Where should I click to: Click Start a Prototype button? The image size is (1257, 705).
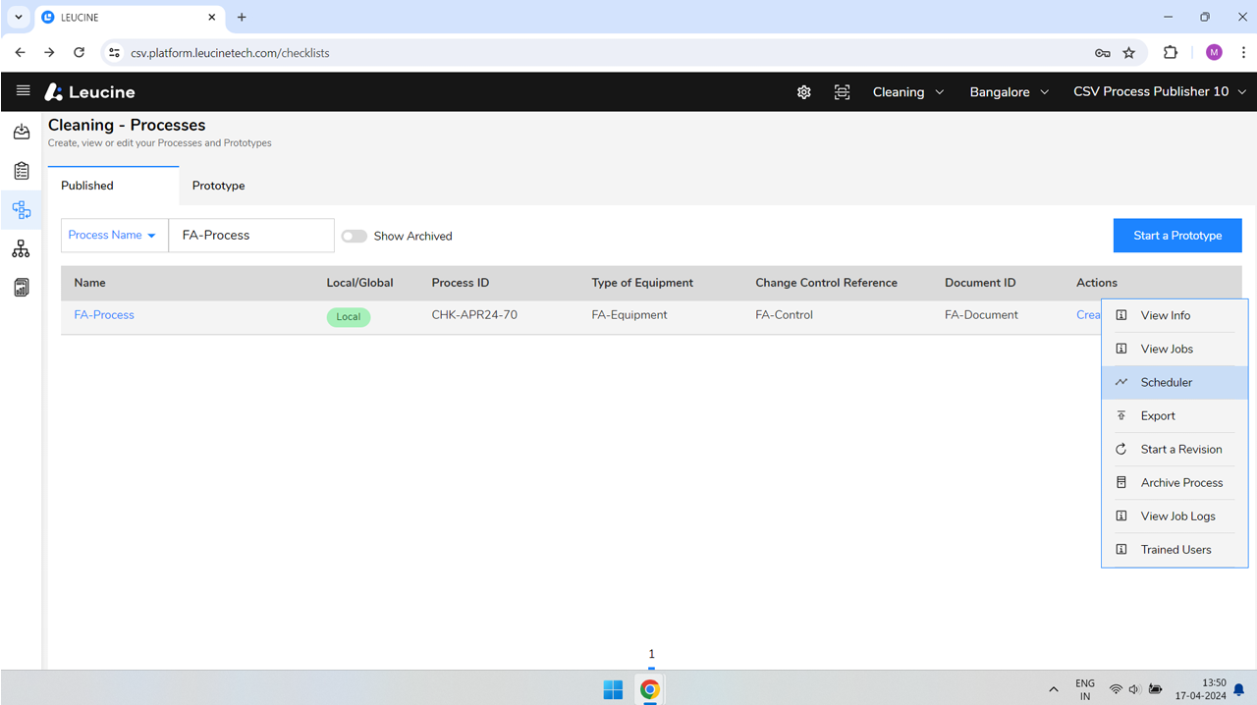pos(1177,236)
